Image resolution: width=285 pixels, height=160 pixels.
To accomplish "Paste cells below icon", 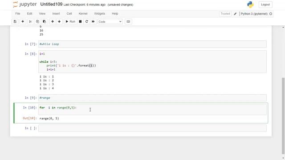I will point(45,22).
